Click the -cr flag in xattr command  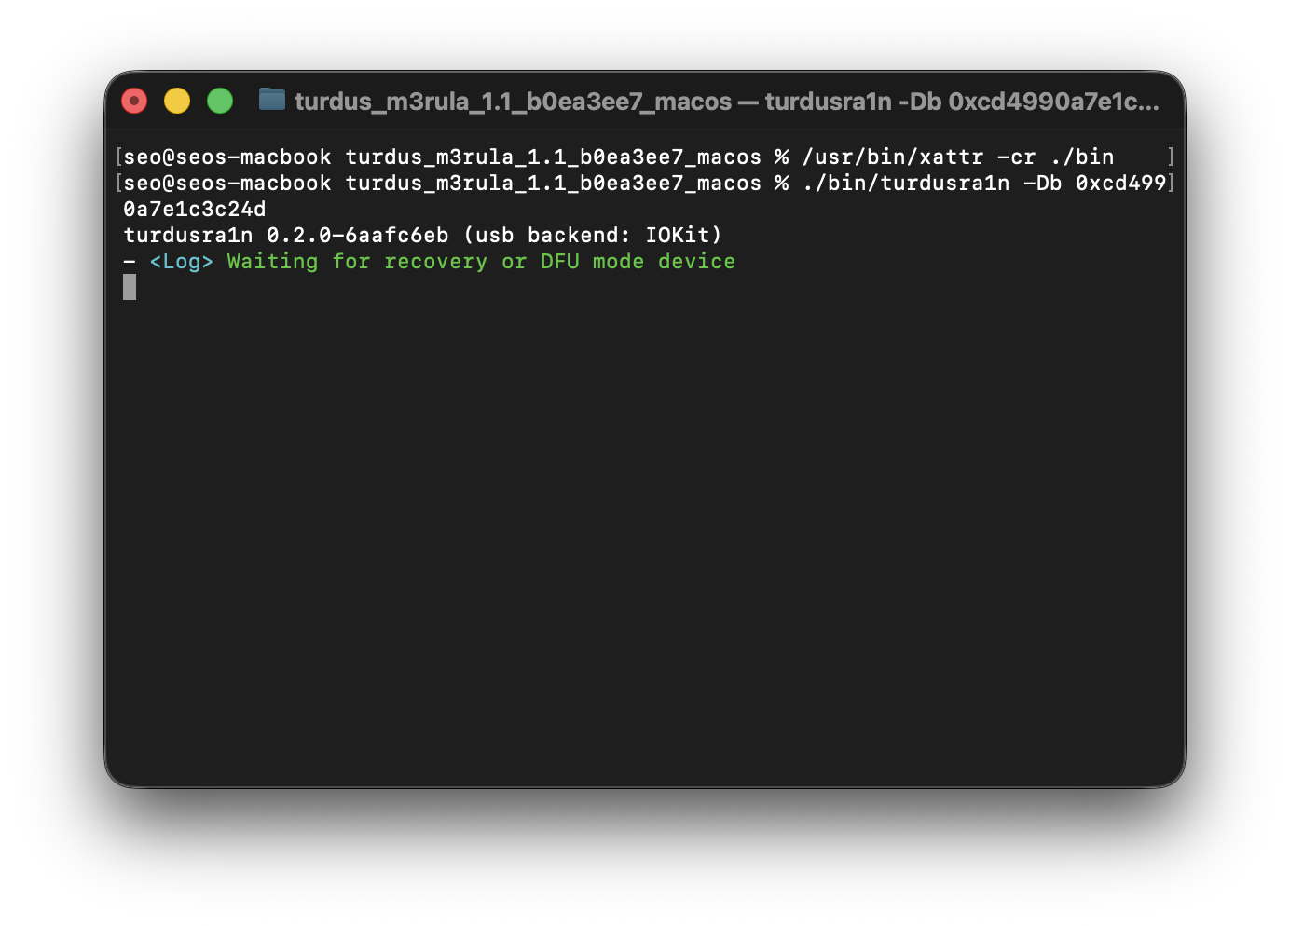pyautogui.click(x=1015, y=157)
